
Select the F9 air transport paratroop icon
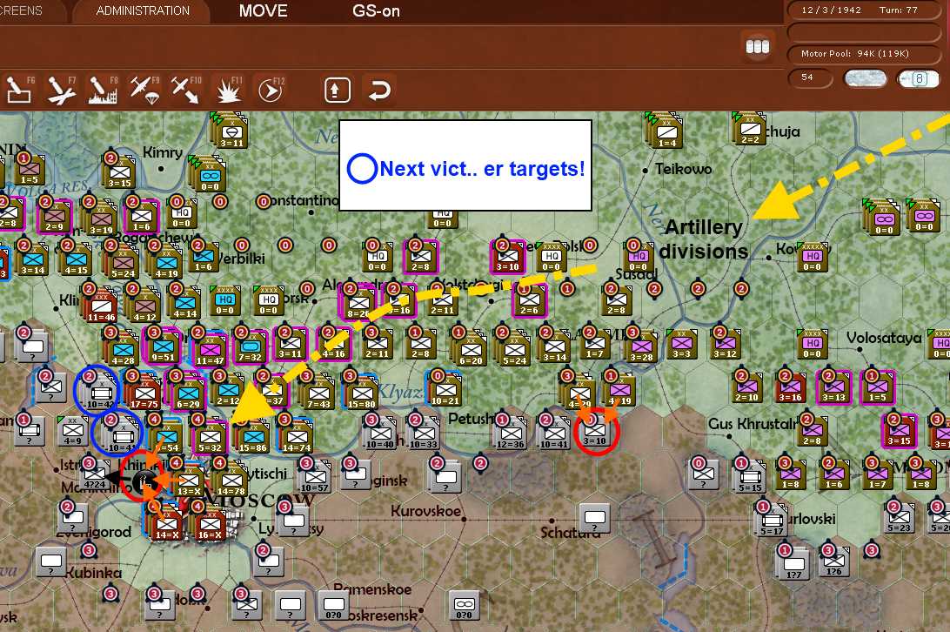pyautogui.click(x=144, y=90)
